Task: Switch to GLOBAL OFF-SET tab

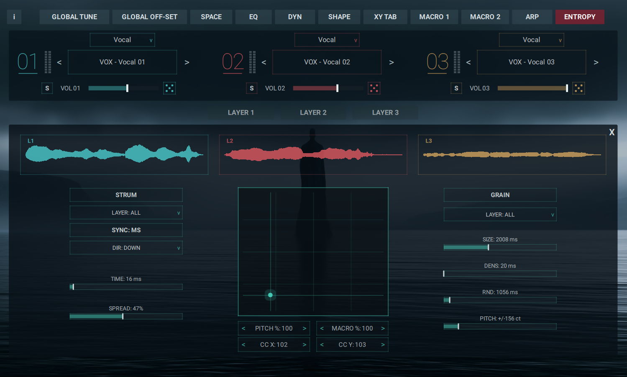Action: click(x=150, y=17)
